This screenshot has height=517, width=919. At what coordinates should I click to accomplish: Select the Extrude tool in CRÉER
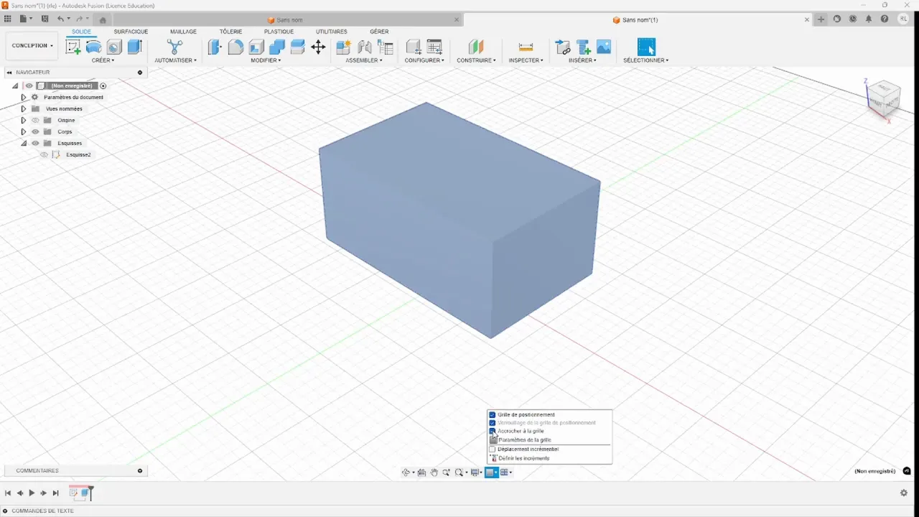(x=134, y=47)
